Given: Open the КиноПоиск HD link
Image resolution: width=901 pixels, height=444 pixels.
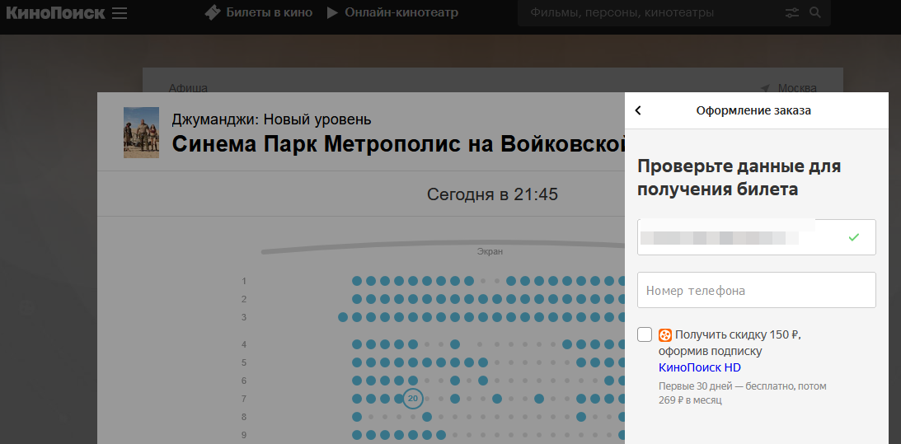Looking at the screenshot, I should (699, 367).
